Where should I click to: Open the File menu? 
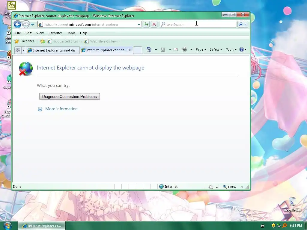coord(18,33)
